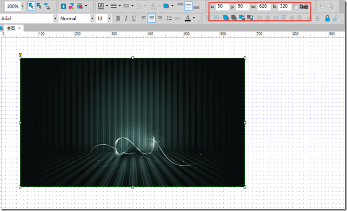Select the connector mode tool

click(x=47, y=6)
